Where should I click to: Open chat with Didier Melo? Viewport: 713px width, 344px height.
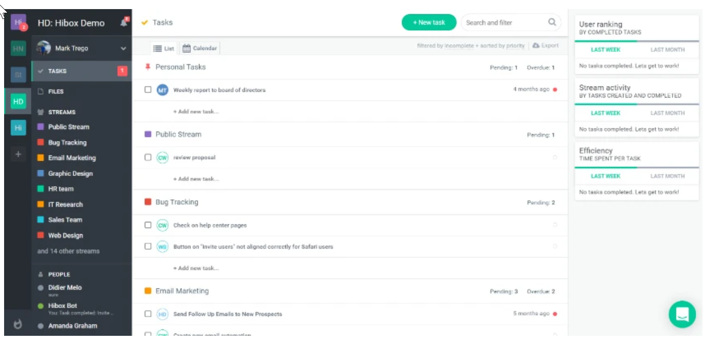tap(65, 288)
